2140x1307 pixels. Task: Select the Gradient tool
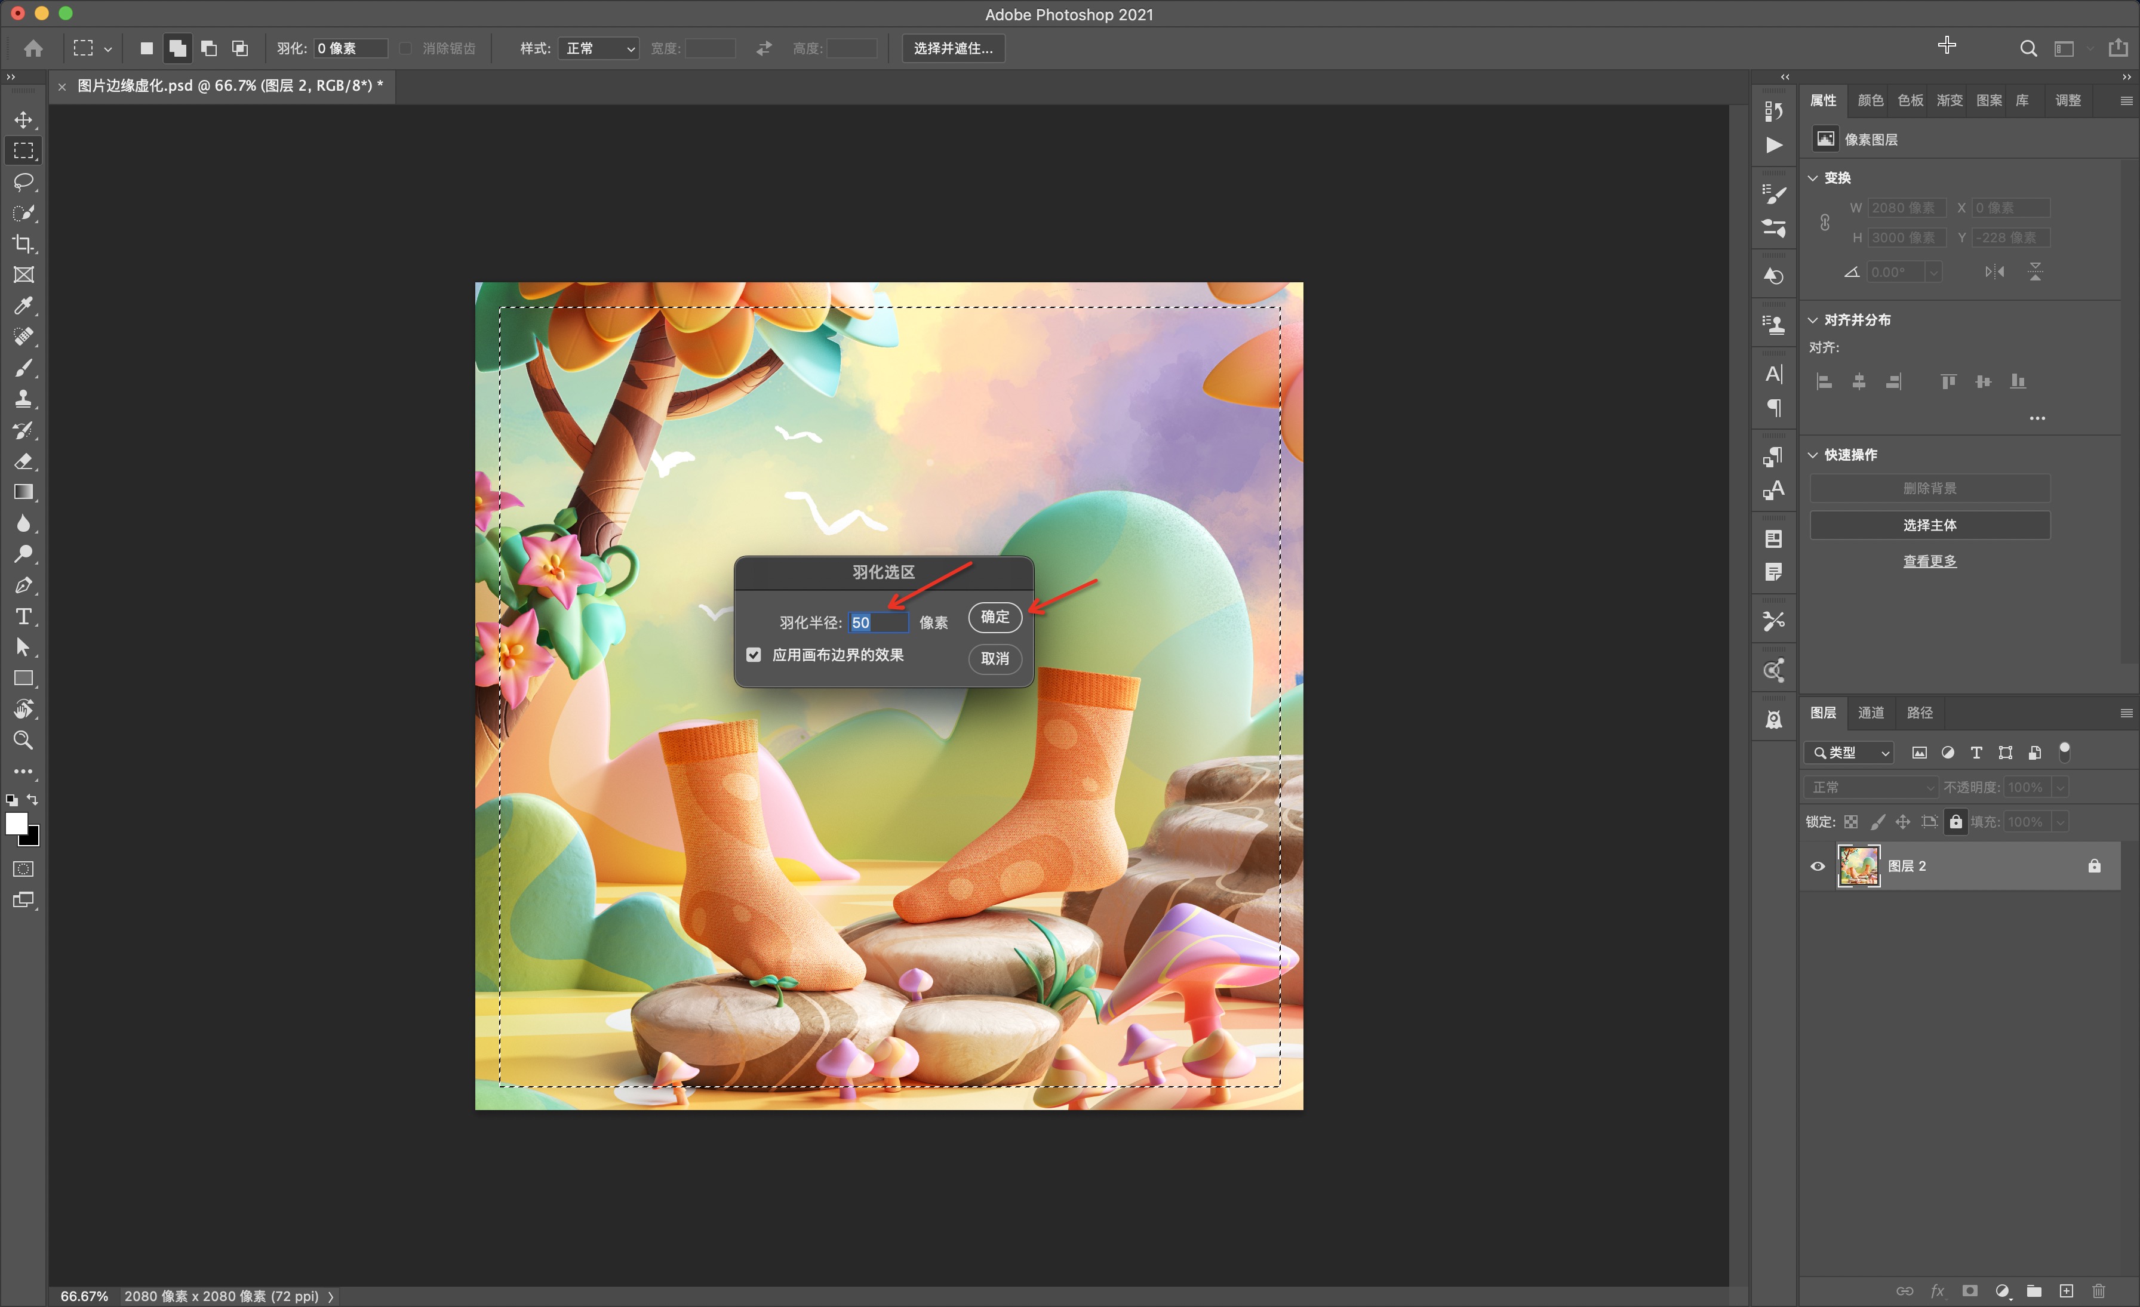coord(23,492)
